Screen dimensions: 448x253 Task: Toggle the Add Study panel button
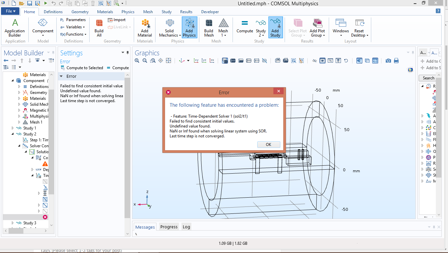pyautogui.click(x=275, y=28)
